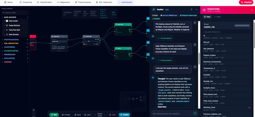Open the Regression module tab
The width and height of the screenshot is (255, 117).
[x=63, y=2]
